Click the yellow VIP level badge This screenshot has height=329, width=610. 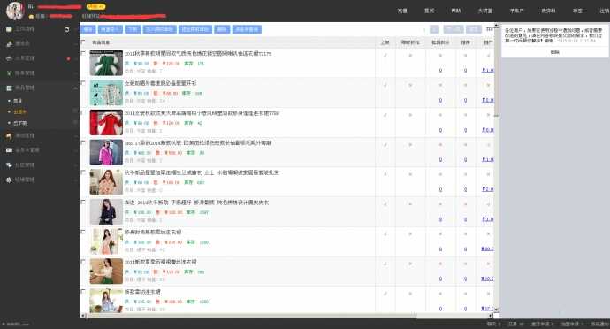95,6
